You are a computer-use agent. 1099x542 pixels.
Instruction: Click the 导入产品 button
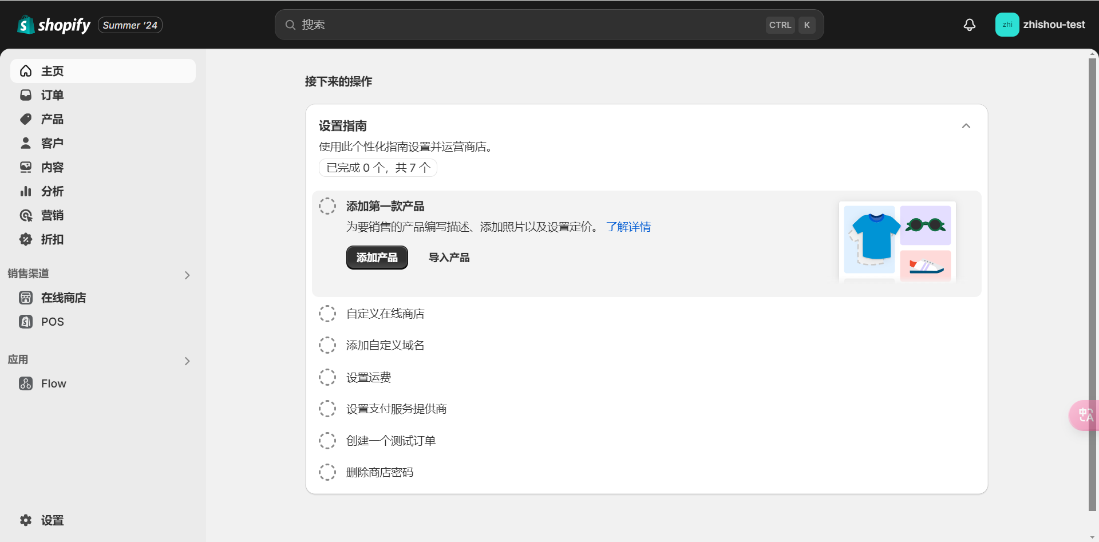pyautogui.click(x=449, y=258)
